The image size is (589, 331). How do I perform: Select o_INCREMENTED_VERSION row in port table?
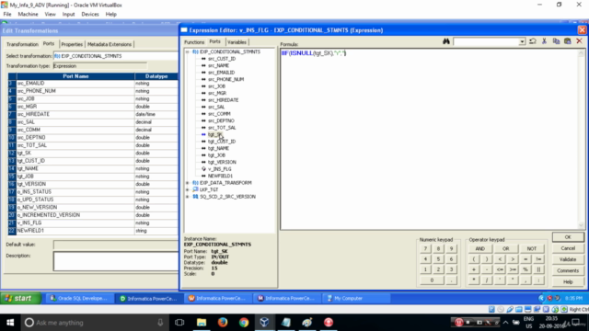93,215
